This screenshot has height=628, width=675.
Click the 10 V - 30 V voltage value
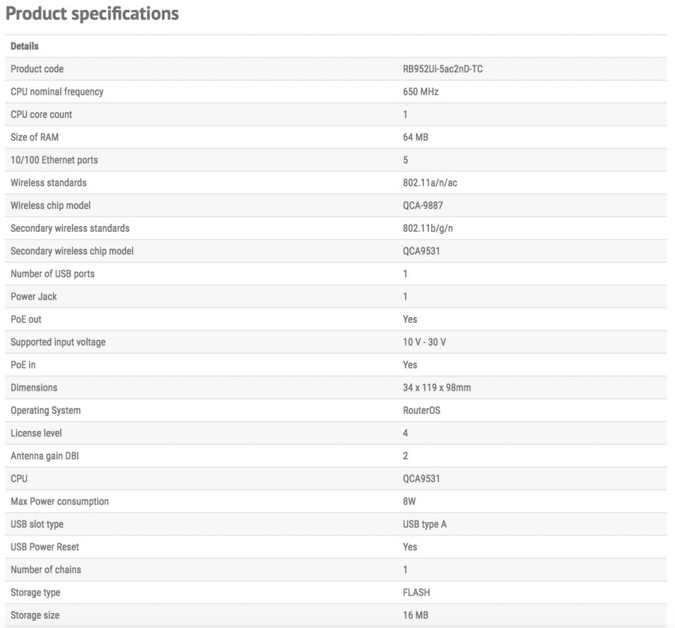(428, 342)
